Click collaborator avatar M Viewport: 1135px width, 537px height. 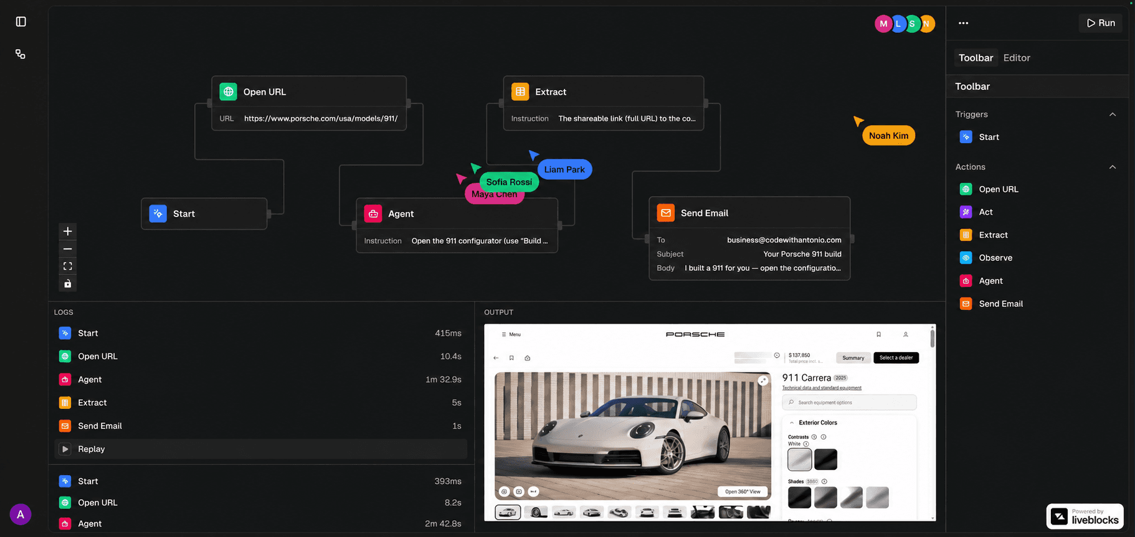tap(883, 24)
